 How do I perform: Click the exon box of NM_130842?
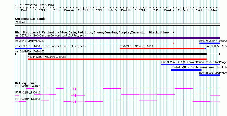[x=75, y=95]
